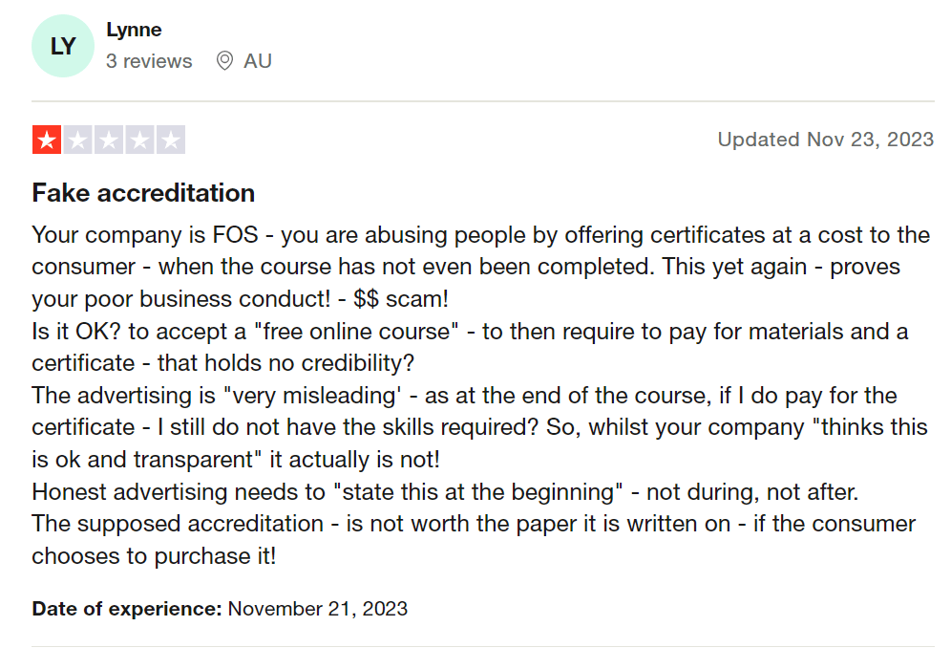951x648 pixels.
Task: Click the fifth gray star
Action: point(170,140)
